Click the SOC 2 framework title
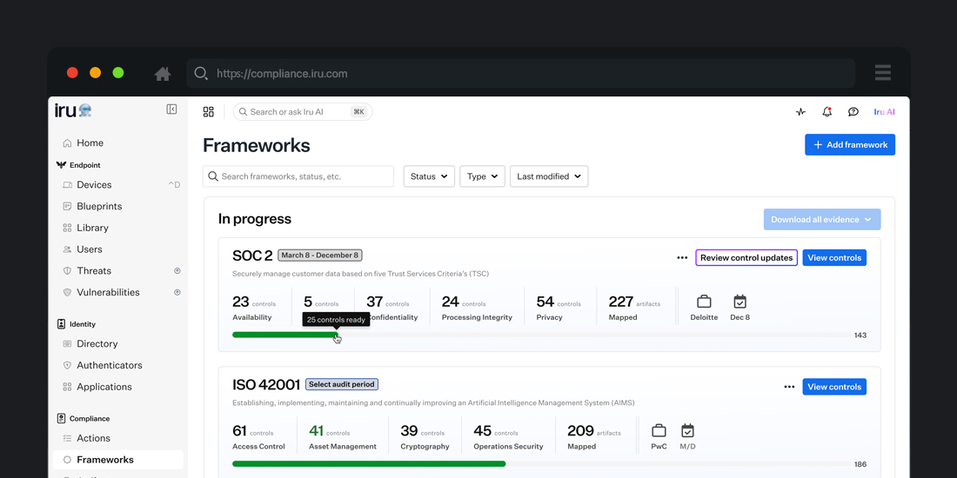 click(x=252, y=256)
